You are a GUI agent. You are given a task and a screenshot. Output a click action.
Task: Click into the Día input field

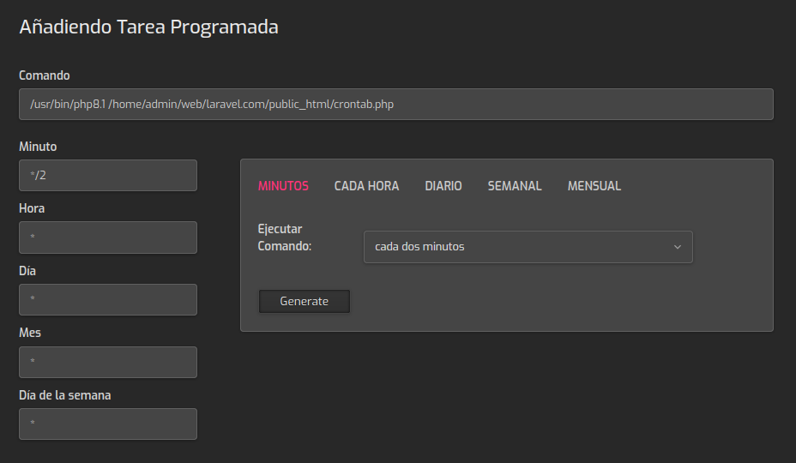coord(107,299)
